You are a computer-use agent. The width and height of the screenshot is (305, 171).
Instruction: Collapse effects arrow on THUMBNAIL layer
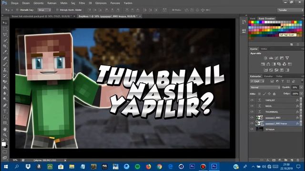[301, 112]
